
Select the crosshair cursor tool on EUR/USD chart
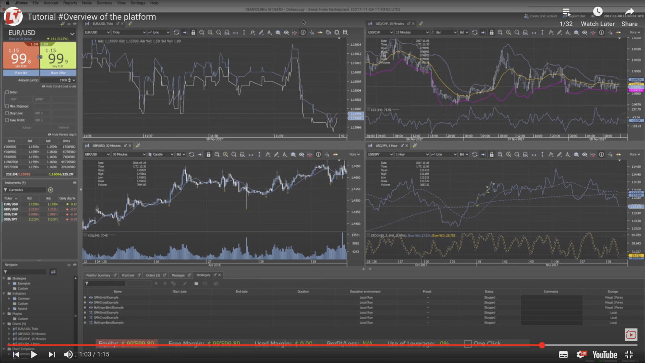(x=312, y=32)
